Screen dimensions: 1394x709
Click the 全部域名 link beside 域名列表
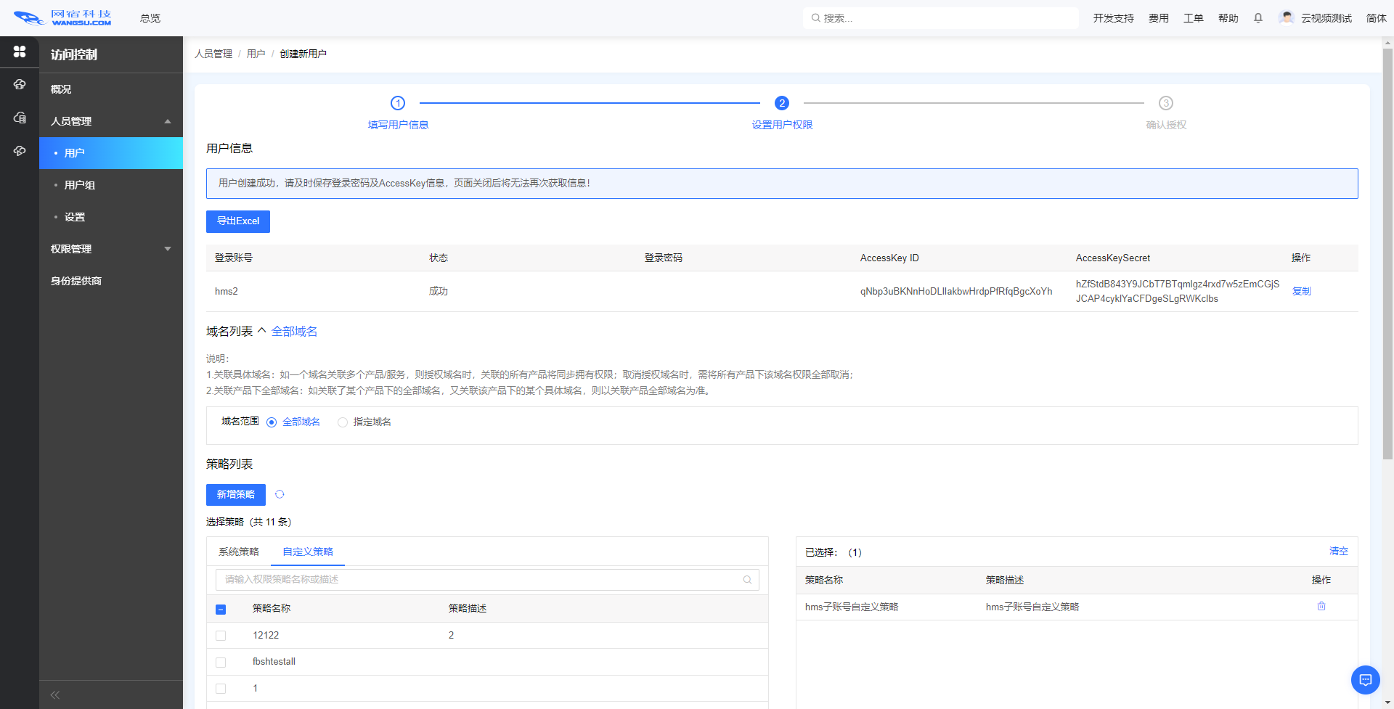tap(294, 331)
